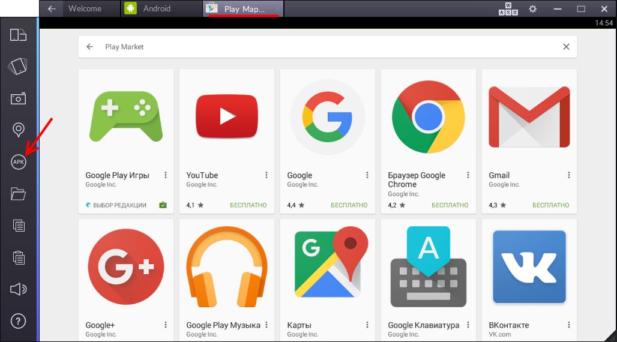Open the overflow menu for Google+

tap(166, 325)
